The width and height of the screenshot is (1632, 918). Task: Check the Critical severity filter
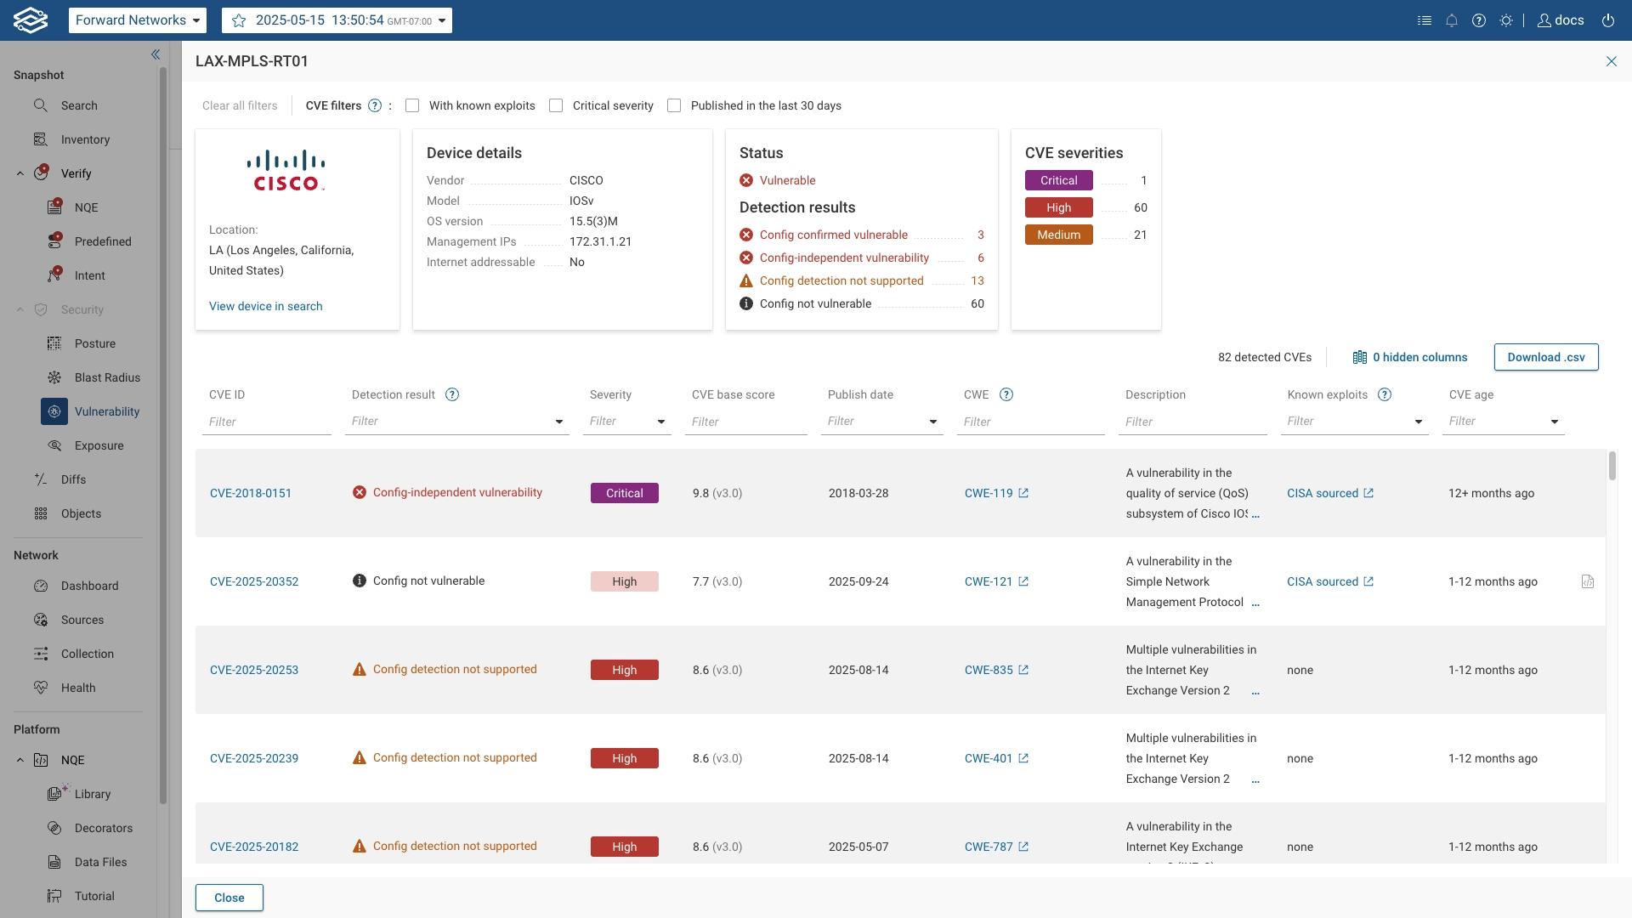(x=556, y=105)
